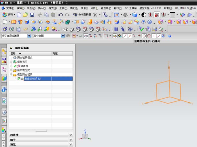The width and height of the screenshot is (197, 147).
Task: Click the Fit view icon
Action: pyautogui.click(x=116, y=15)
